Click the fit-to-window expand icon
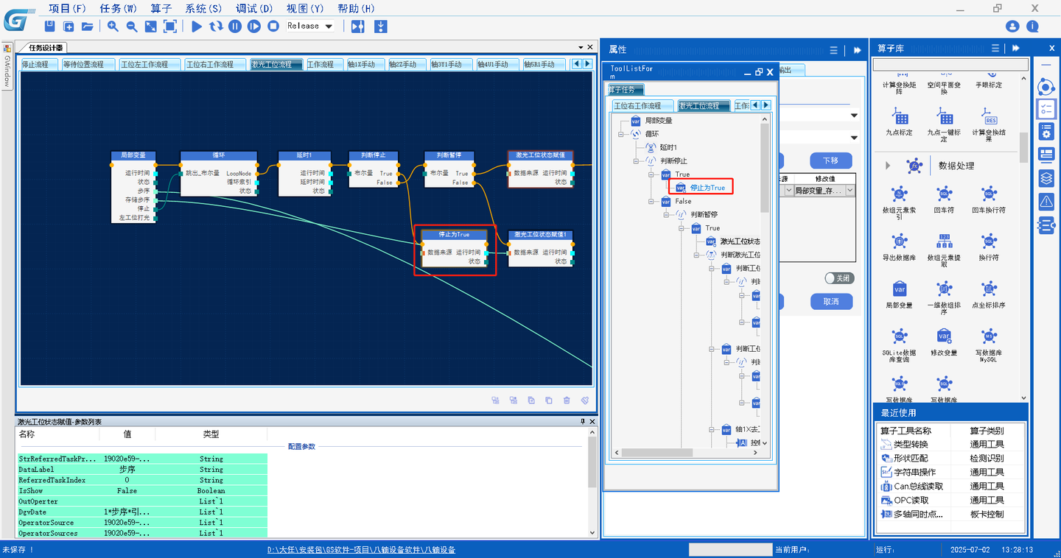Screen dimensions: 1061x558 (x=150, y=27)
